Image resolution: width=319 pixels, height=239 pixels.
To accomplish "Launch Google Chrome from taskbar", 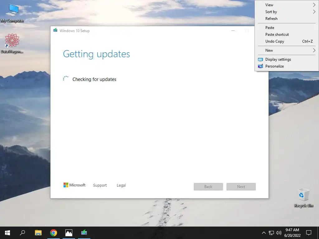I will (x=54, y=233).
